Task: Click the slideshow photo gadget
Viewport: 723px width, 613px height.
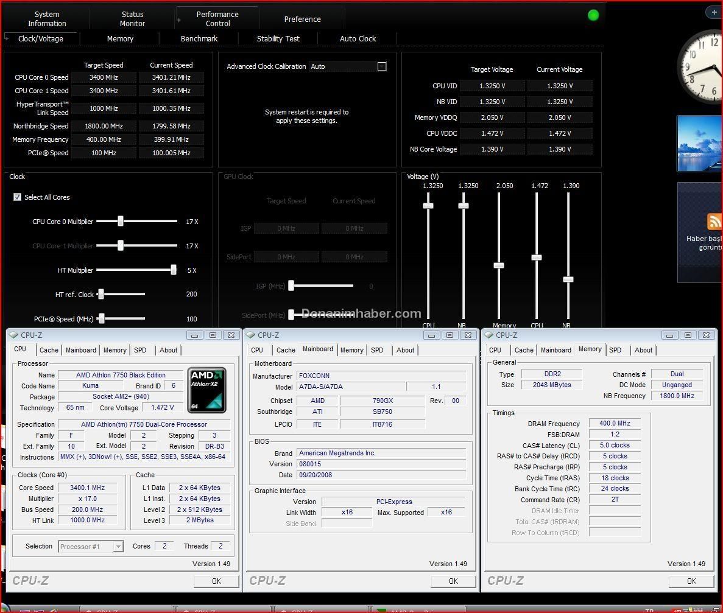Action: coord(699,143)
